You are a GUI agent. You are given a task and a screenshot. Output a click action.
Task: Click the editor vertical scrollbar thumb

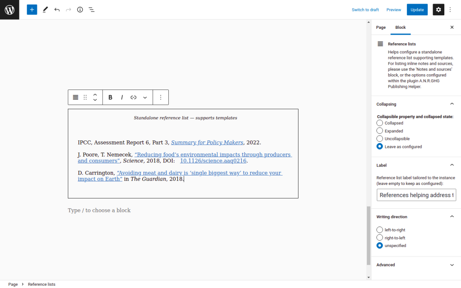point(368,236)
